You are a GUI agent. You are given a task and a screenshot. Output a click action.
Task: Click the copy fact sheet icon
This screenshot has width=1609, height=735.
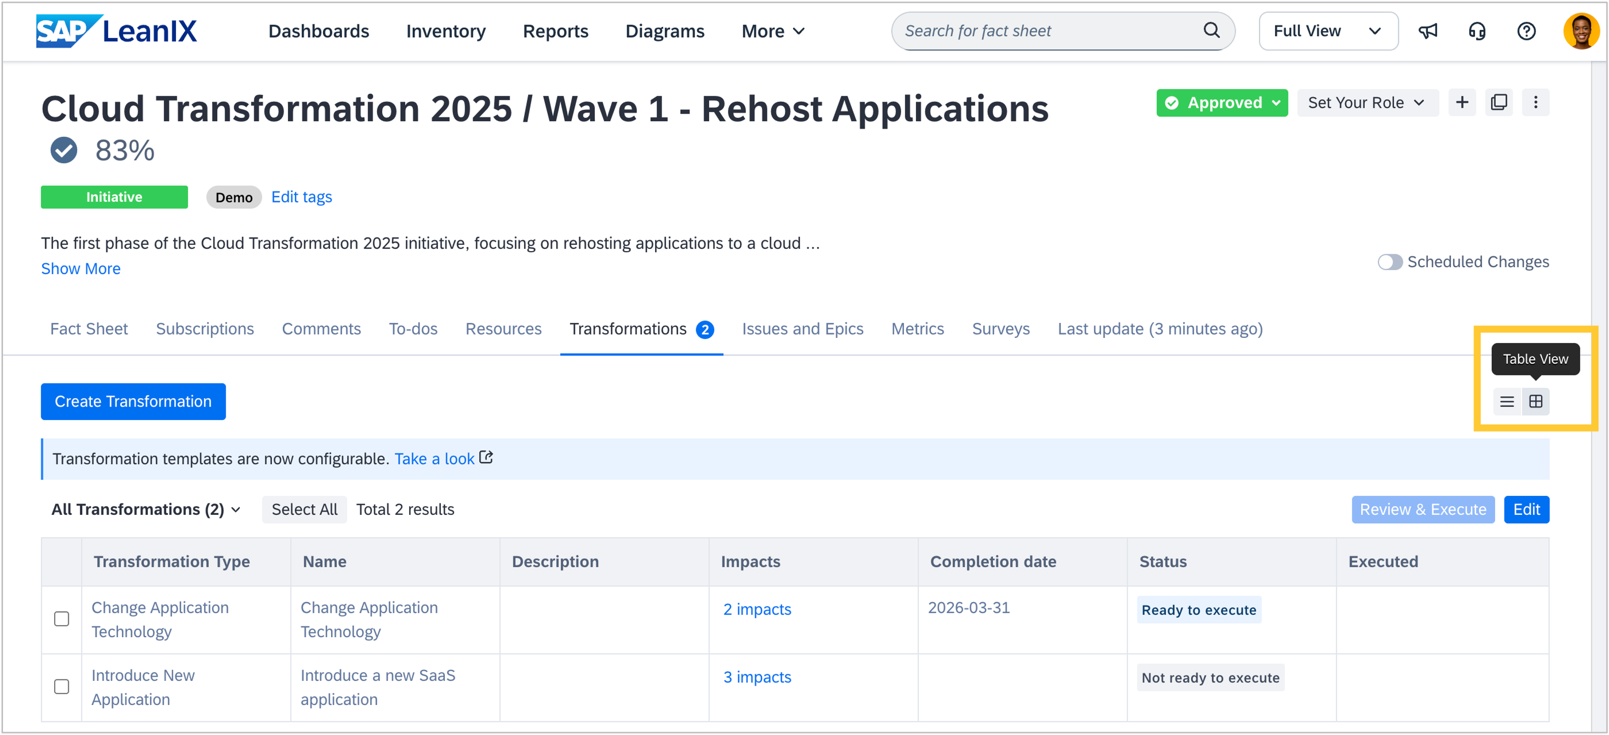tap(1499, 102)
